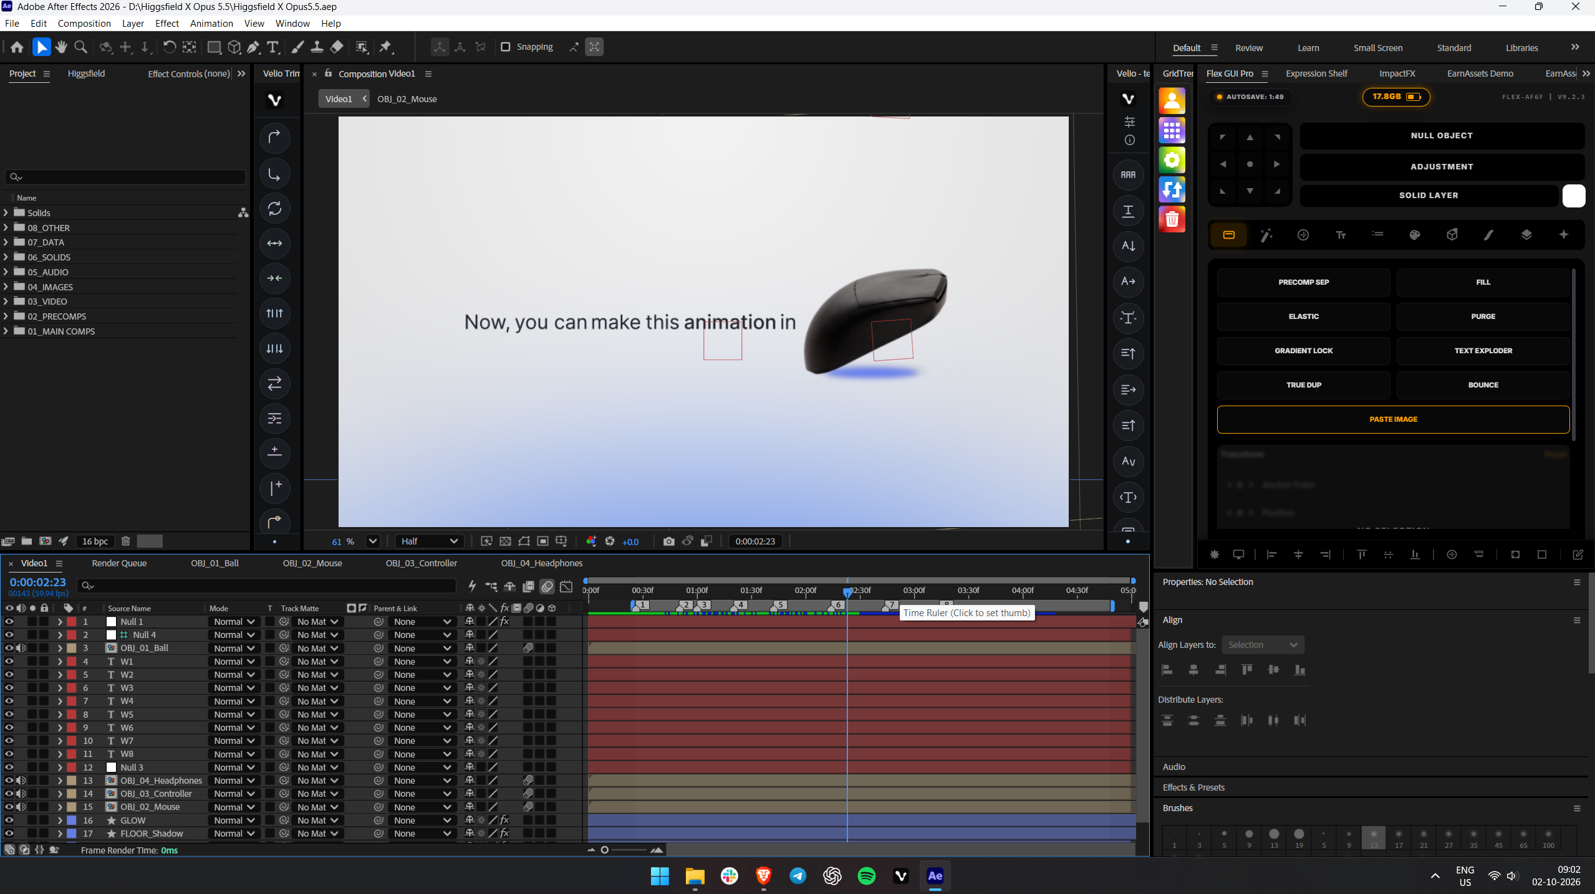Open the Animation menu
The width and height of the screenshot is (1595, 894).
(211, 23)
